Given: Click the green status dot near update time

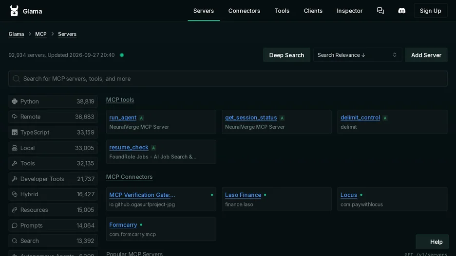Looking at the screenshot, I should point(122,55).
